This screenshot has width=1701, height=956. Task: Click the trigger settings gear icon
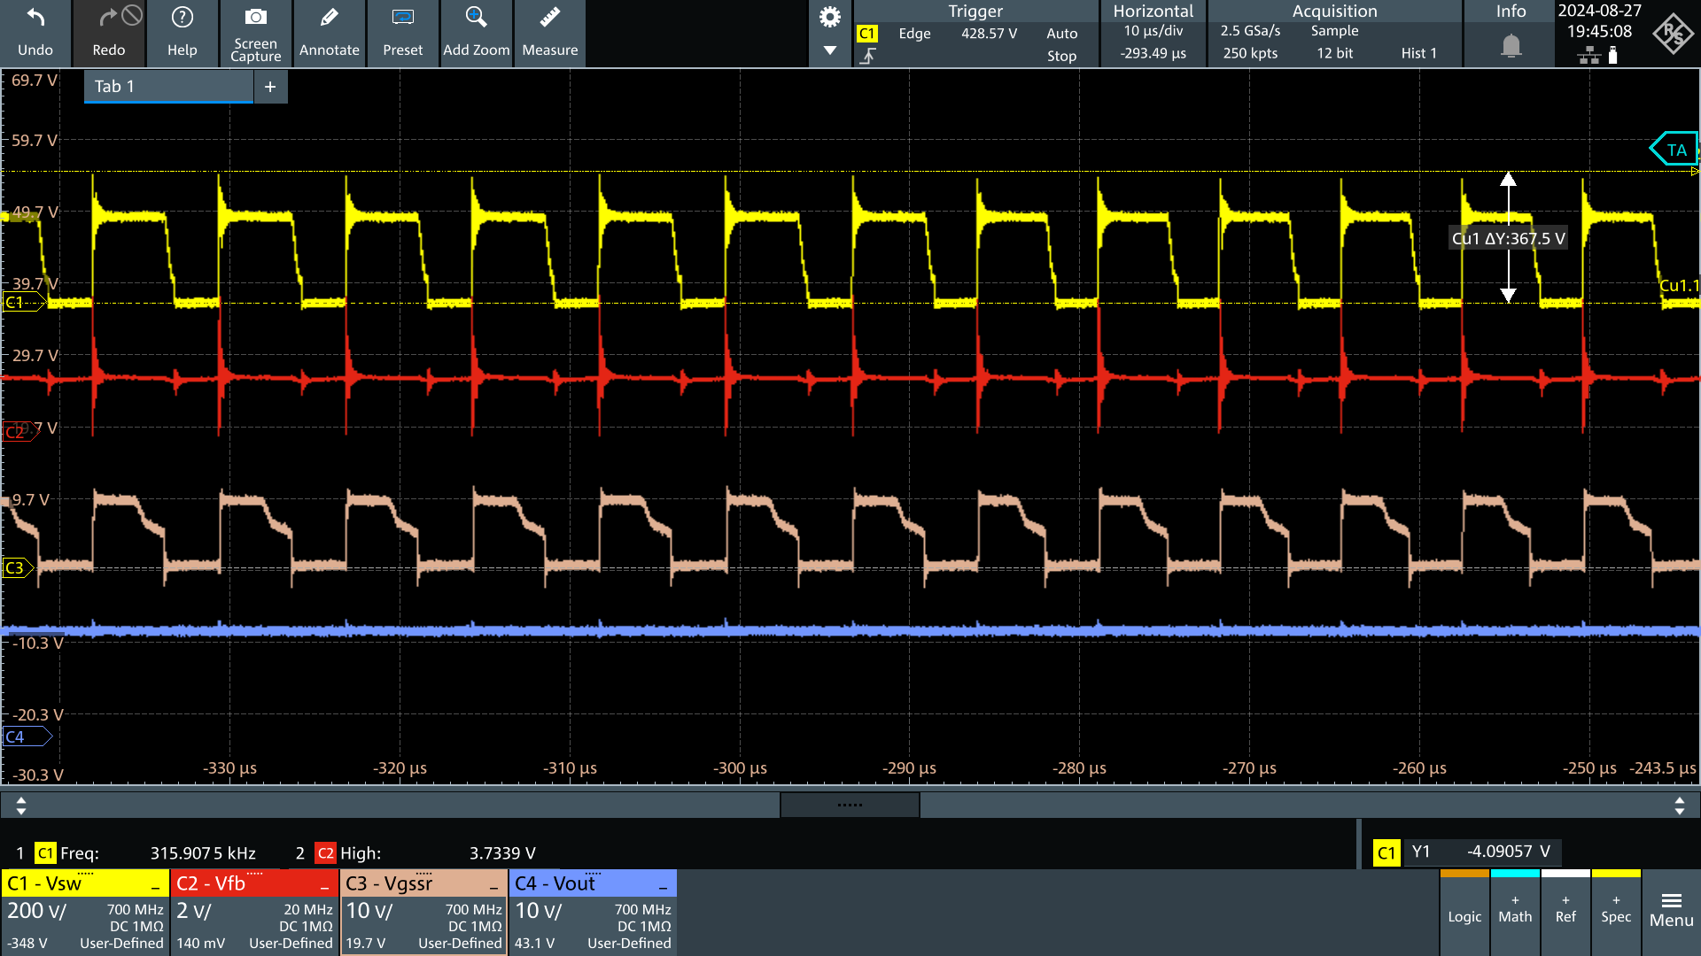click(x=831, y=16)
